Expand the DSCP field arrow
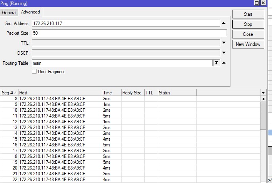The width and height of the screenshot is (272, 183). (x=224, y=52)
